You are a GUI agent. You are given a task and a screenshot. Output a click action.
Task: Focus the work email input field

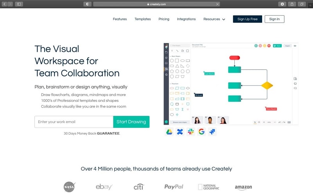(74, 122)
